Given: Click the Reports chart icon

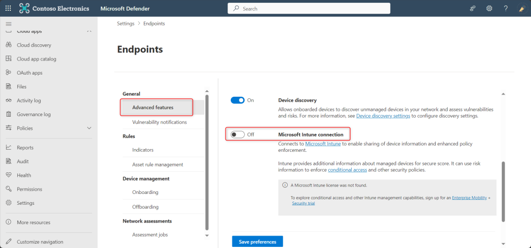Looking at the screenshot, I should pos(9,148).
